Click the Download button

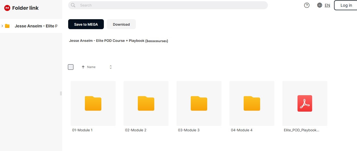121,24
